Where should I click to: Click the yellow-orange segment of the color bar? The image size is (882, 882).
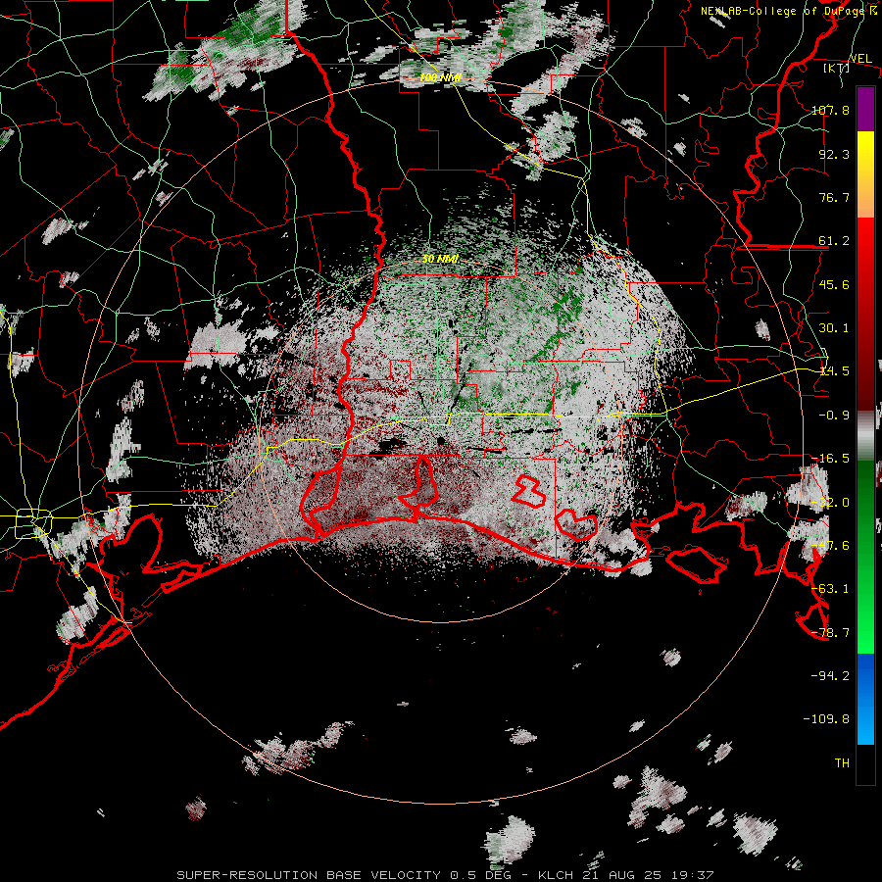(x=865, y=174)
